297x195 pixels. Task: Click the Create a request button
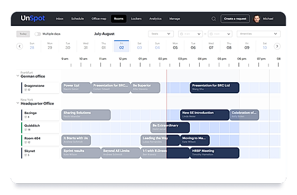coord(235,19)
